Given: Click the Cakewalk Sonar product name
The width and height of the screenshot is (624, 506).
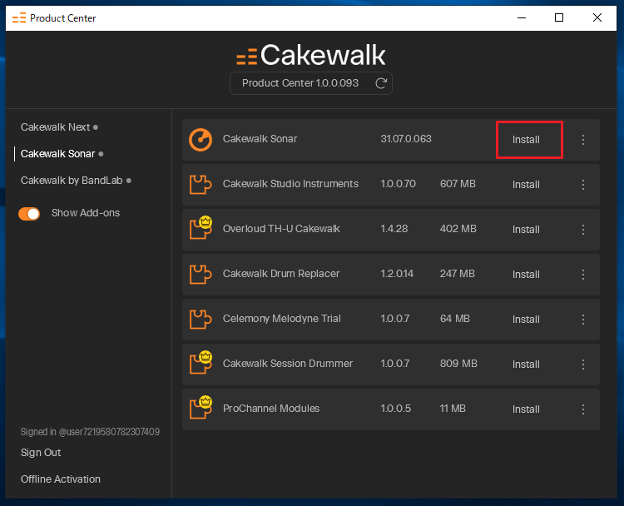Looking at the screenshot, I should coord(260,139).
